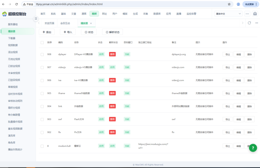Reload the page with browser refresh icon
Image resolution: width=260 pixels, height=168 pixels.
(x=17, y=4)
